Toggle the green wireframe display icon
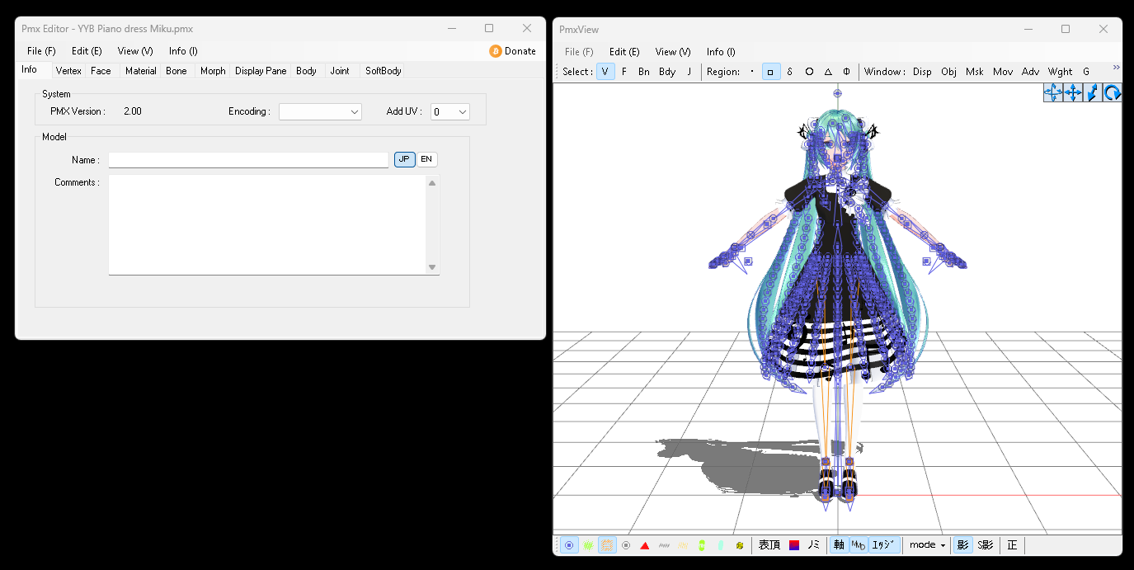 (x=588, y=545)
